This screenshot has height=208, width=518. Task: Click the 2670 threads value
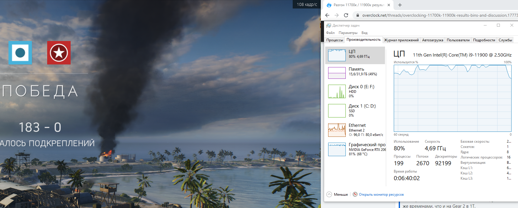pos(423,163)
